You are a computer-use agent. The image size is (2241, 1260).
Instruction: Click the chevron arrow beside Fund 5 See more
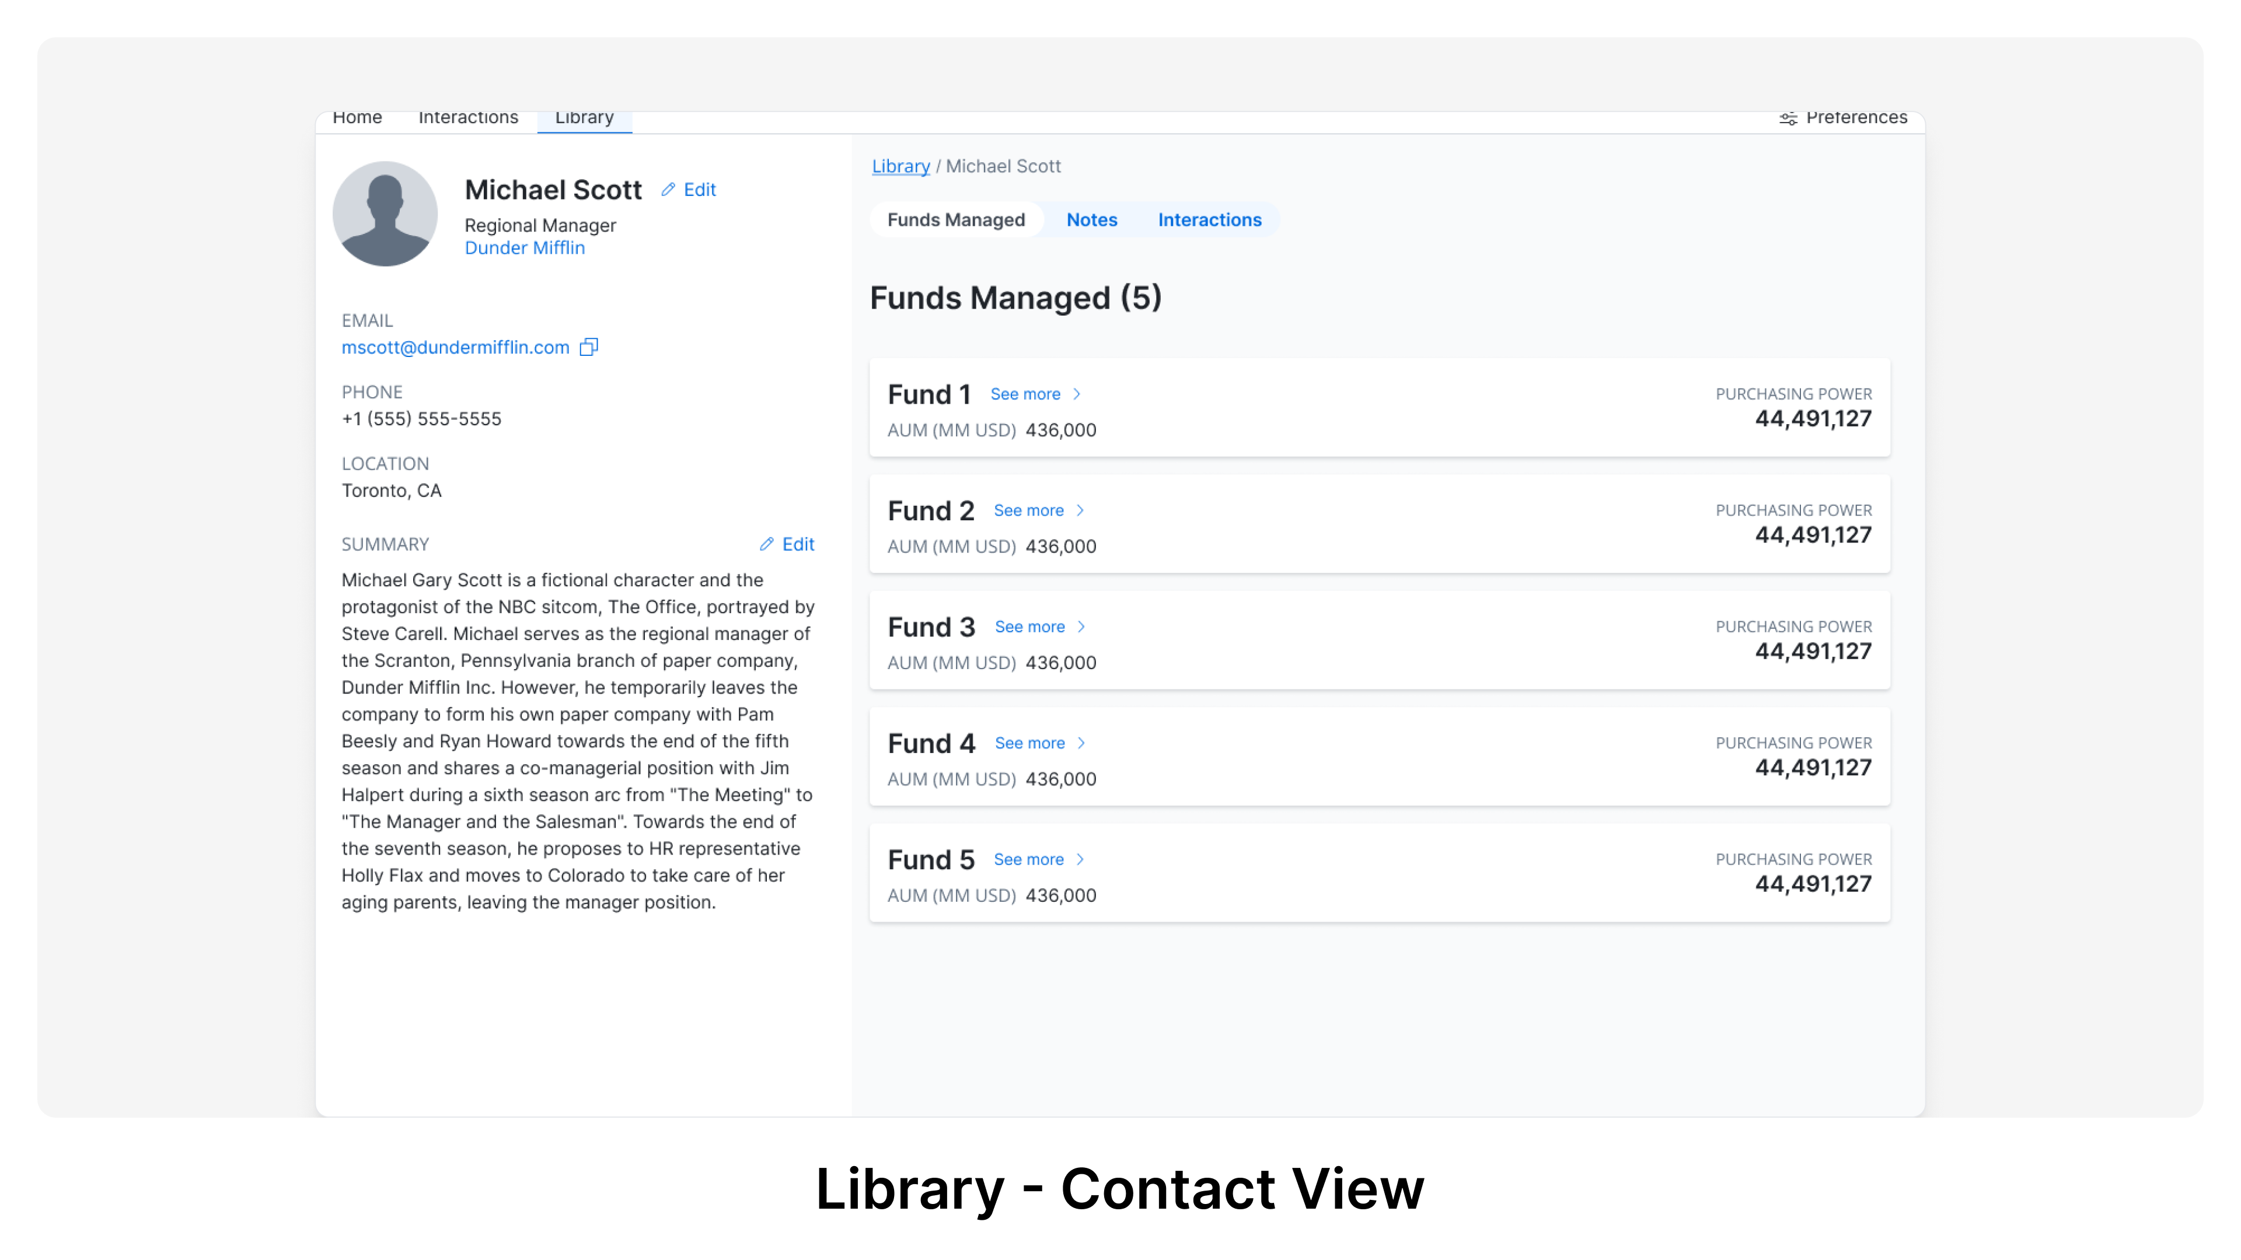(x=1081, y=859)
